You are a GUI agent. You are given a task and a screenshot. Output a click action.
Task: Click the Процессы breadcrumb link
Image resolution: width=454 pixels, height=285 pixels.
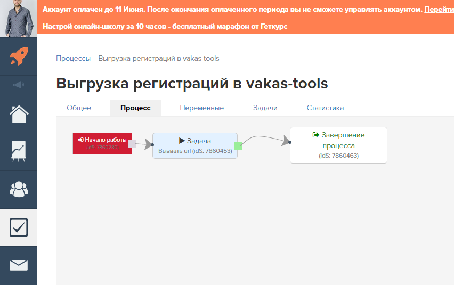click(x=74, y=58)
